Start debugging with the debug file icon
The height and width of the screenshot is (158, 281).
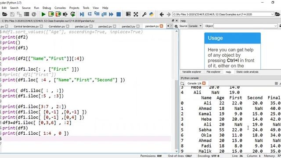(x=82, y=14)
